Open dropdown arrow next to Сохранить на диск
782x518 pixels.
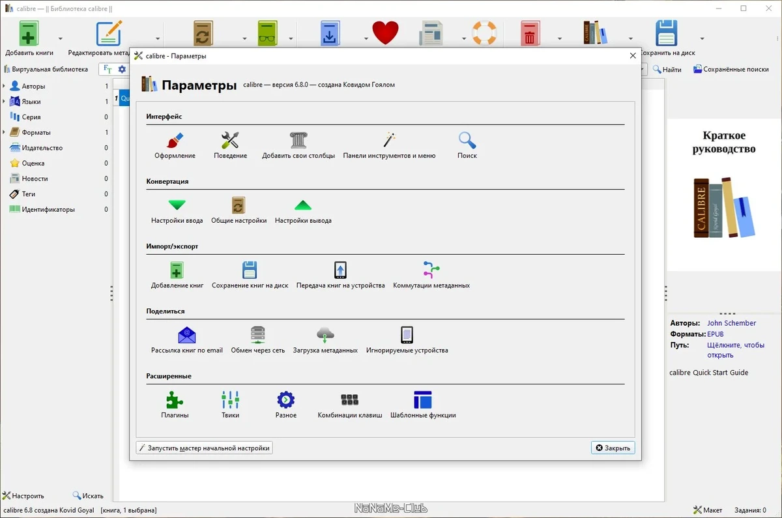click(x=702, y=38)
